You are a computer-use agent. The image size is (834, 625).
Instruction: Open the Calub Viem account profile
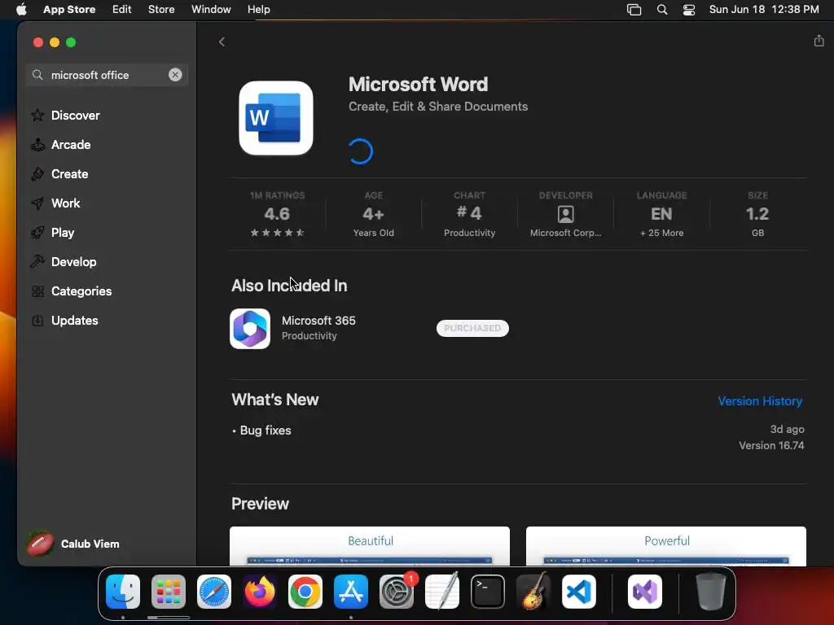pyautogui.click(x=74, y=544)
